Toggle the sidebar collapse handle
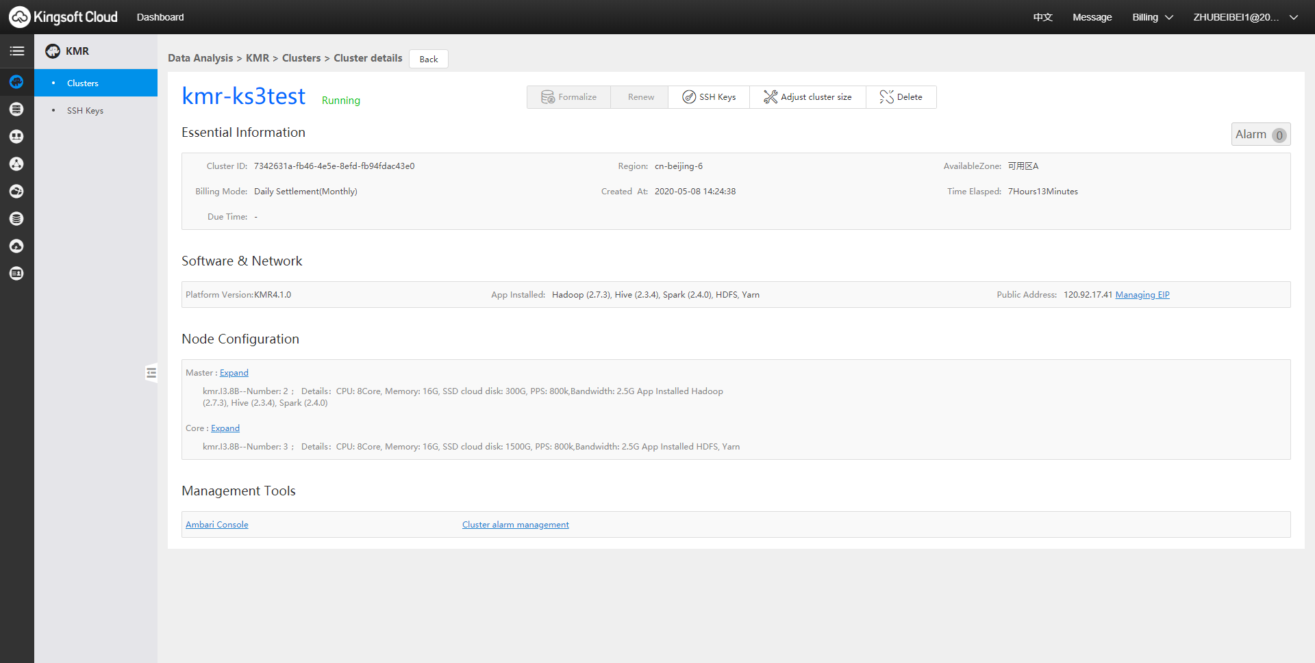The width and height of the screenshot is (1315, 663). 151,373
